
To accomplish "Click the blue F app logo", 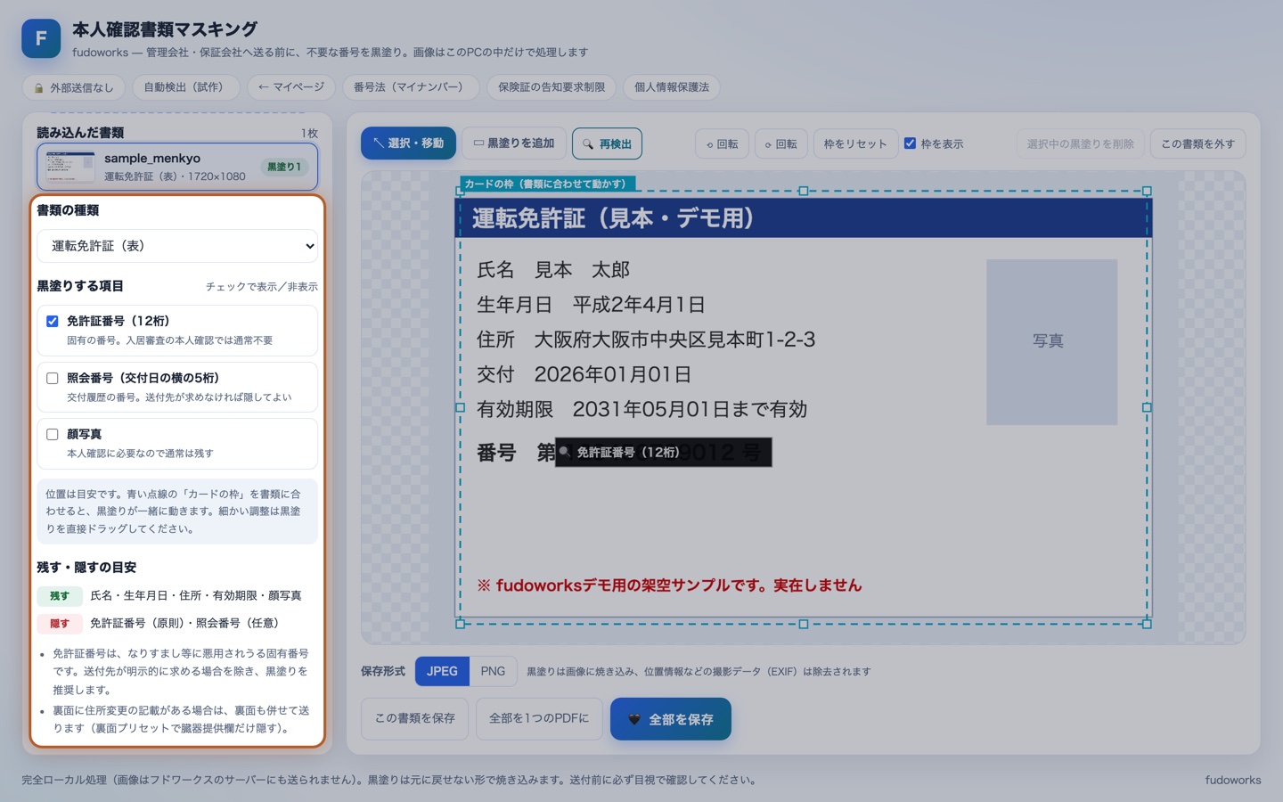I will (x=41, y=38).
